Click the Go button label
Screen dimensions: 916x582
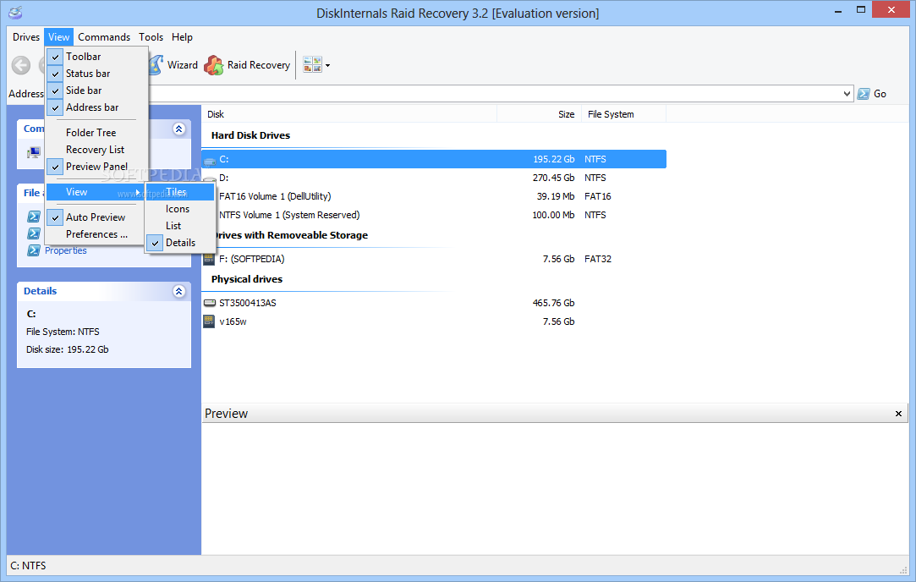pyautogui.click(x=880, y=94)
